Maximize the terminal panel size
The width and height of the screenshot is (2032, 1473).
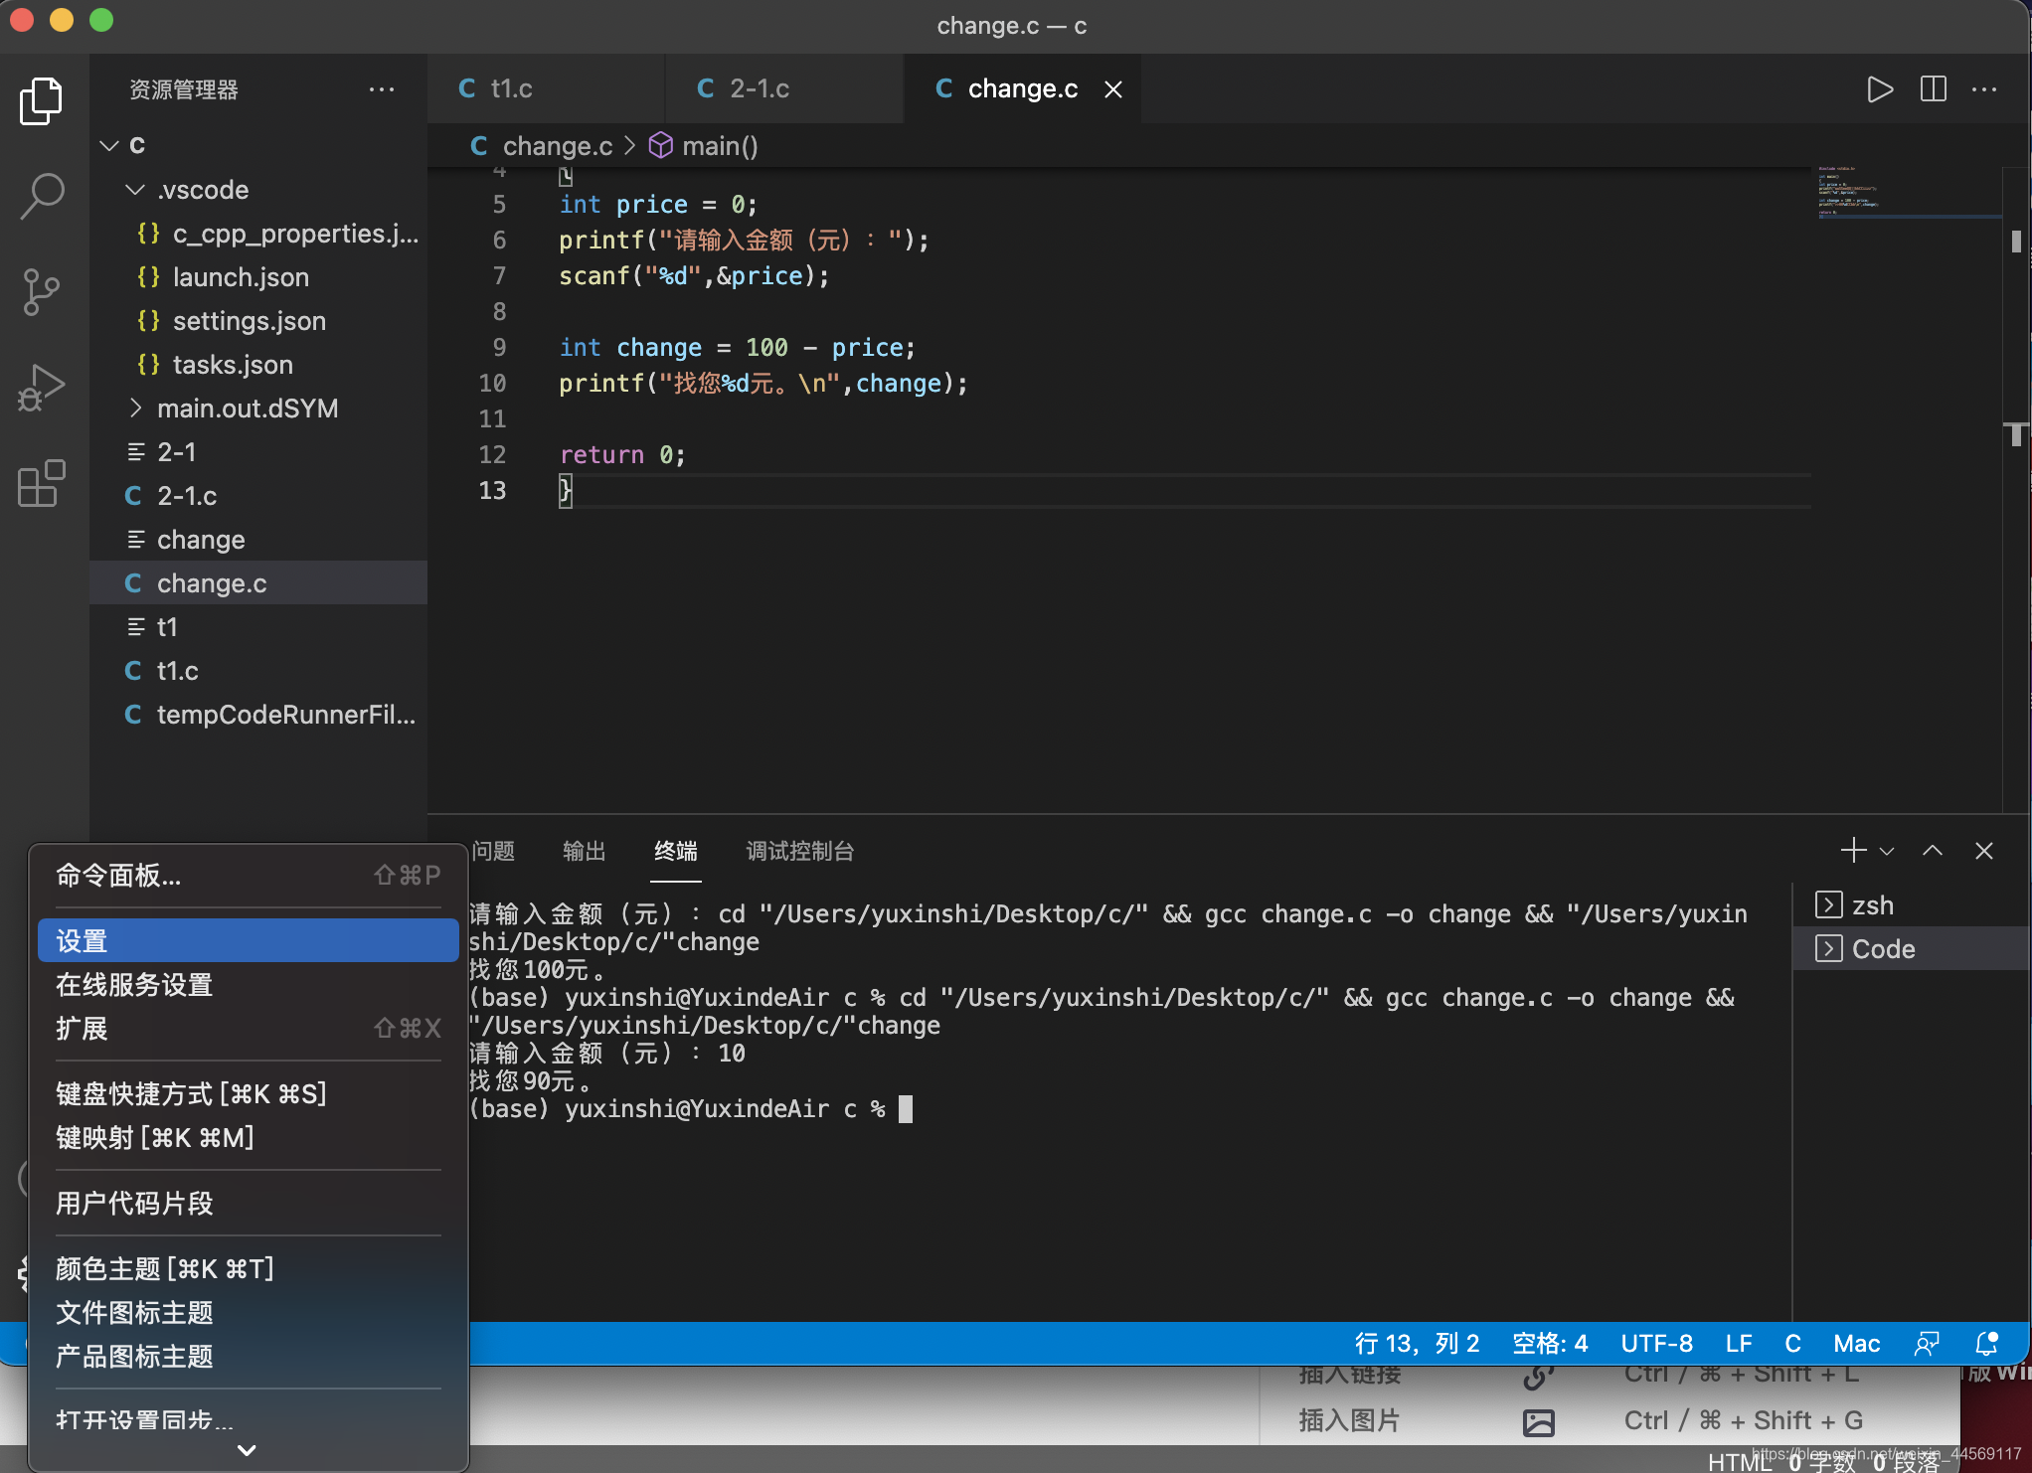(x=1933, y=851)
